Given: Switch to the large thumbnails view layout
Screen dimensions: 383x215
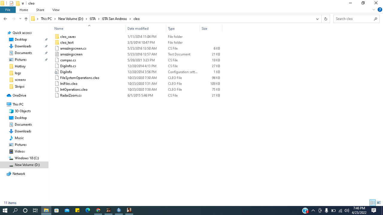Looking at the screenshot, I should coord(379,203).
